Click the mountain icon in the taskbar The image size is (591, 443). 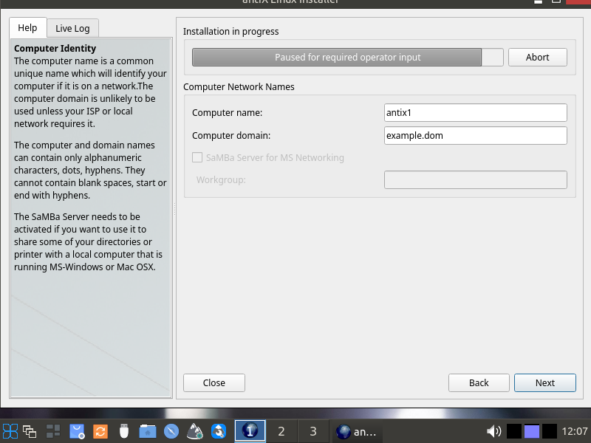195,431
